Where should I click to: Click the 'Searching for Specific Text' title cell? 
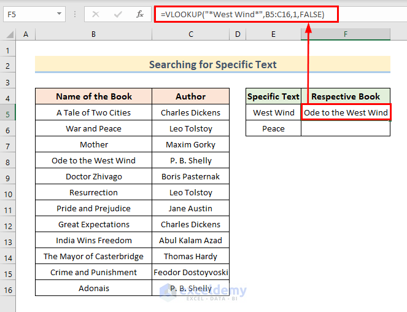coord(212,64)
